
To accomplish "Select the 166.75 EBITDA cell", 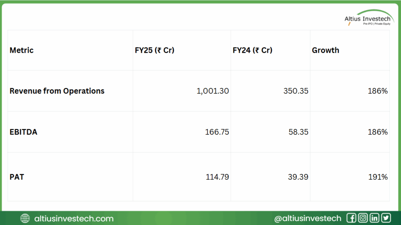I will [217, 132].
